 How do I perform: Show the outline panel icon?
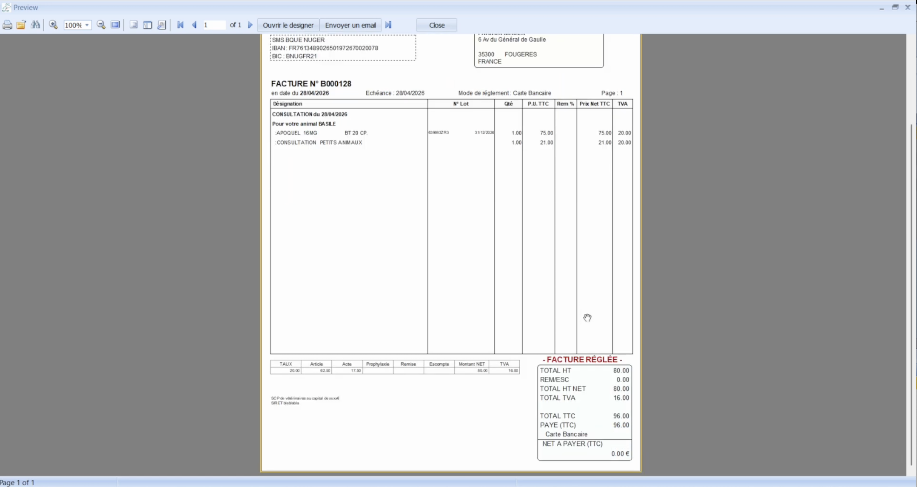(134, 25)
